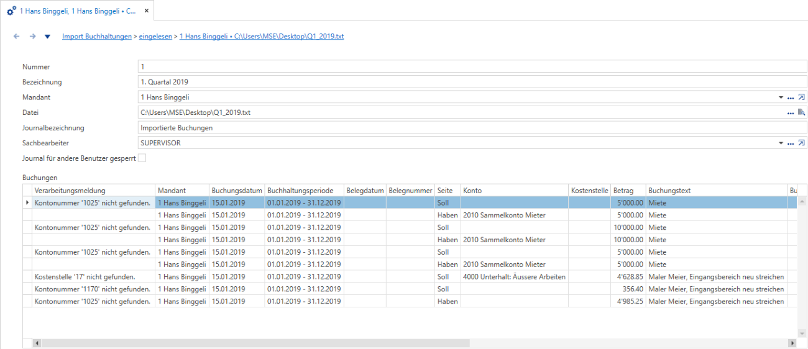This screenshot has width=808, height=349.
Task: Sort by the Mandant column header
Action: click(x=182, y=190)
